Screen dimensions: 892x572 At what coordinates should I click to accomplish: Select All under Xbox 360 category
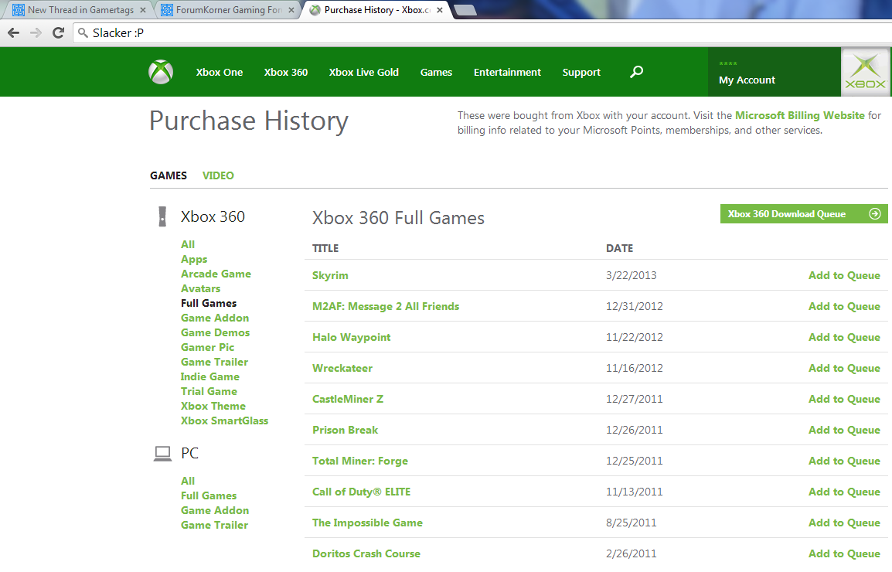point(188,244)
